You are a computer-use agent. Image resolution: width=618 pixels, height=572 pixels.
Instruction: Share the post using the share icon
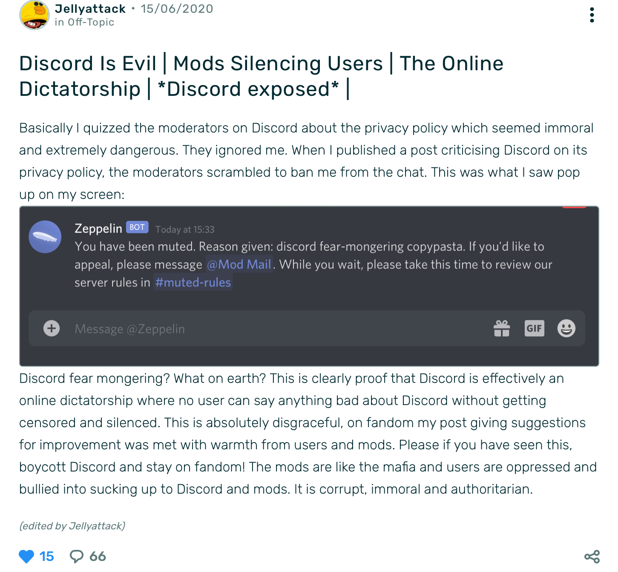(592, 556)
